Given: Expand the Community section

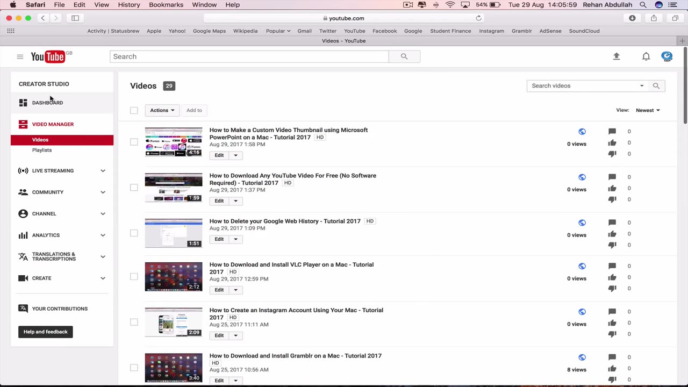Looking at the screenshot, I should point(103,192).
